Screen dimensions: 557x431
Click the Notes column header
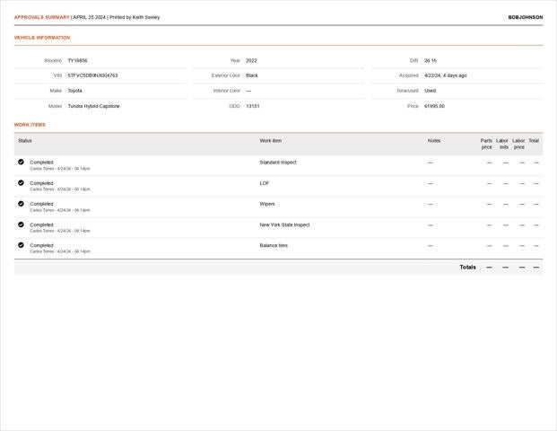coord(434,141)
